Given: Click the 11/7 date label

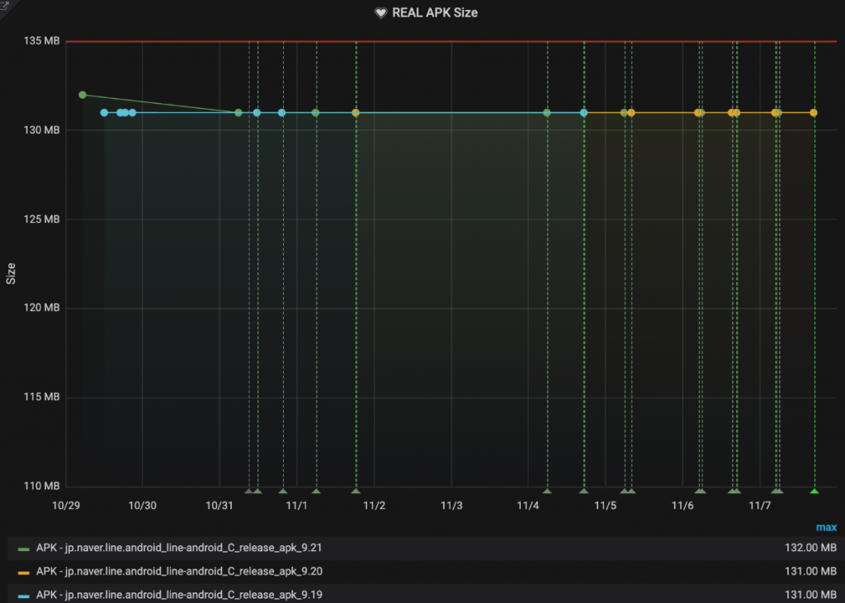Looking at the screenshot, I should pyautogui.click(x=760, y=506).
